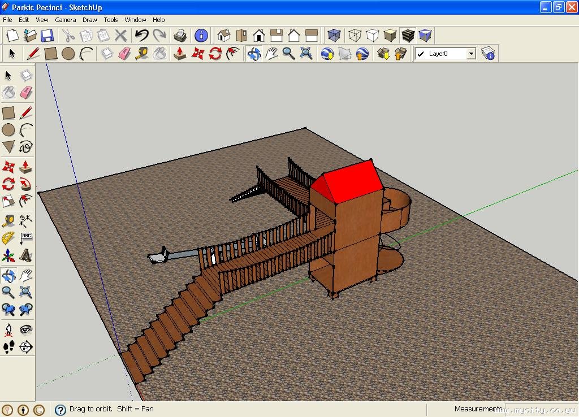
Task: Click the Walk tool footprints icon
Action: click(x=8, y=347)
